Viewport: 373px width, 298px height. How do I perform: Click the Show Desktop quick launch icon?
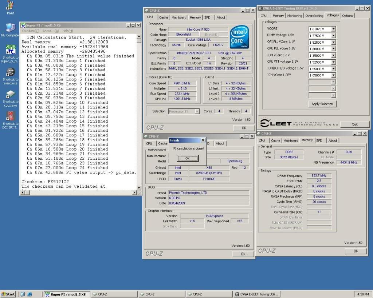[23, 294]
